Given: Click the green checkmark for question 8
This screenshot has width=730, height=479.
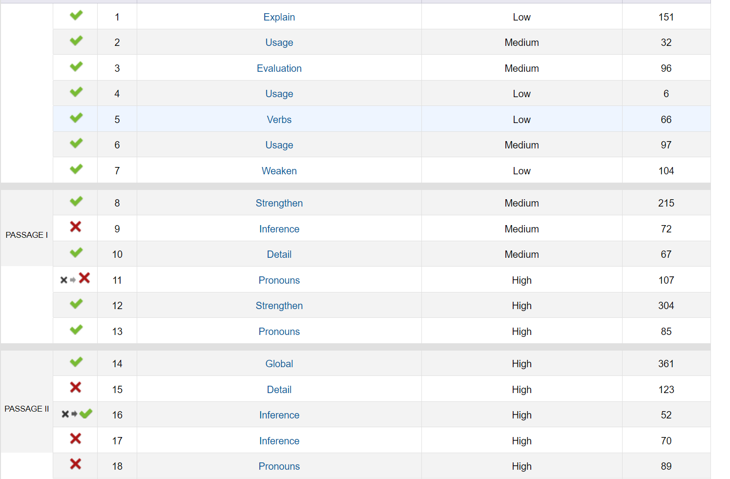Looking at the screenshot, I should click(x=76, y=202).
